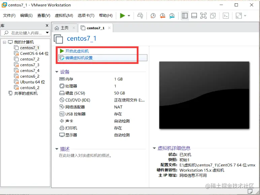
Task: Click the NAT network adapter value
Action: point(118,107)
